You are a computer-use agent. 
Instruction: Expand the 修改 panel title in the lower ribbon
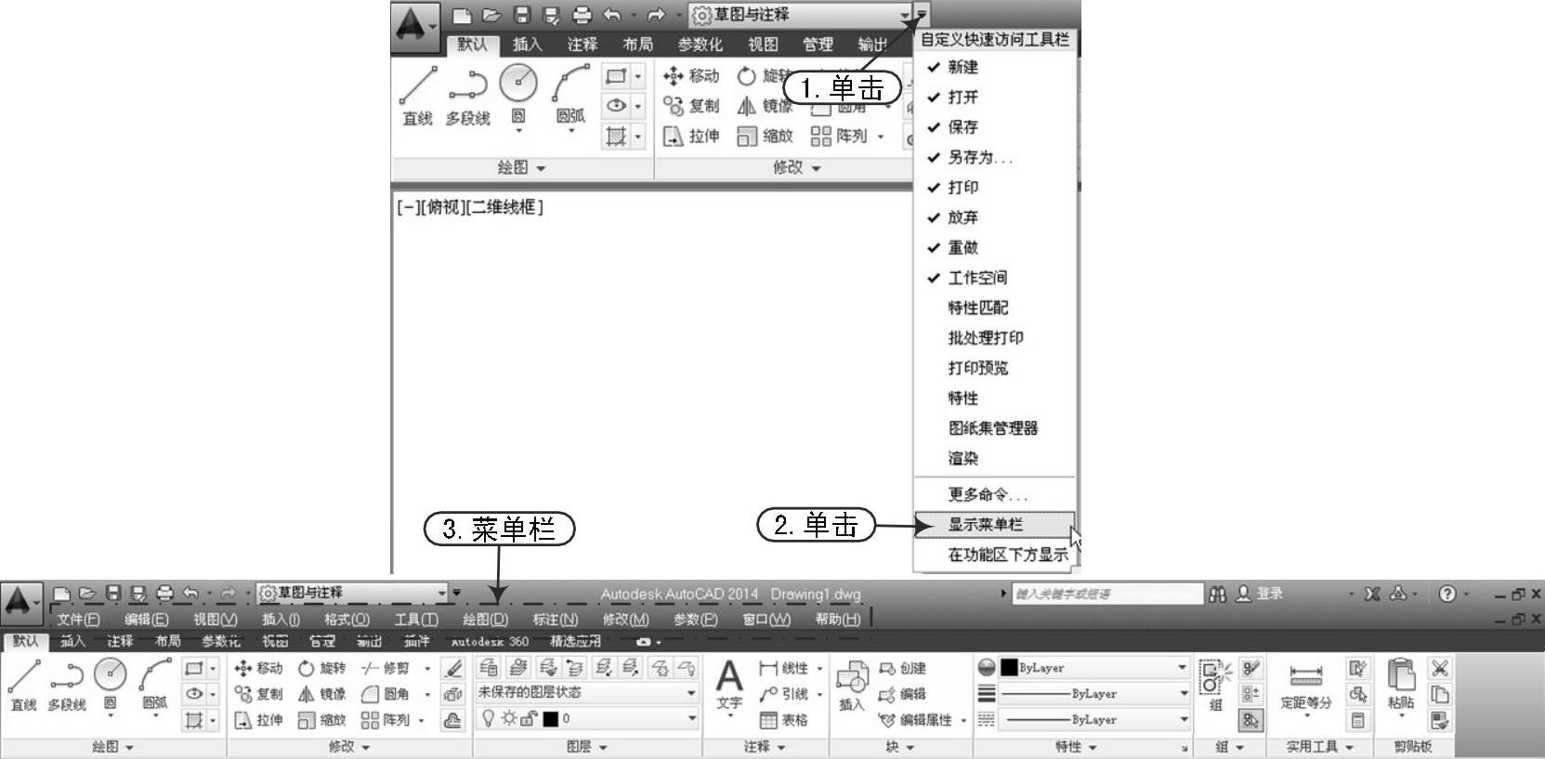(350, 747)
